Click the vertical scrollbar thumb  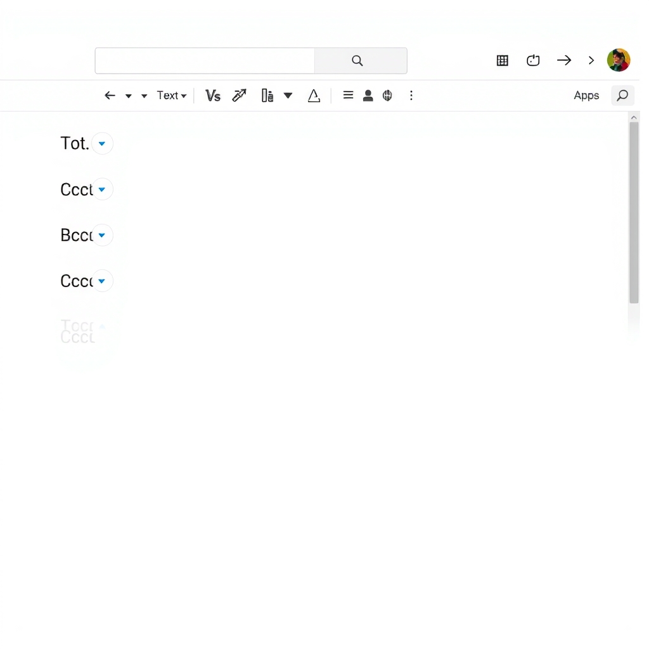click(634, 213)
